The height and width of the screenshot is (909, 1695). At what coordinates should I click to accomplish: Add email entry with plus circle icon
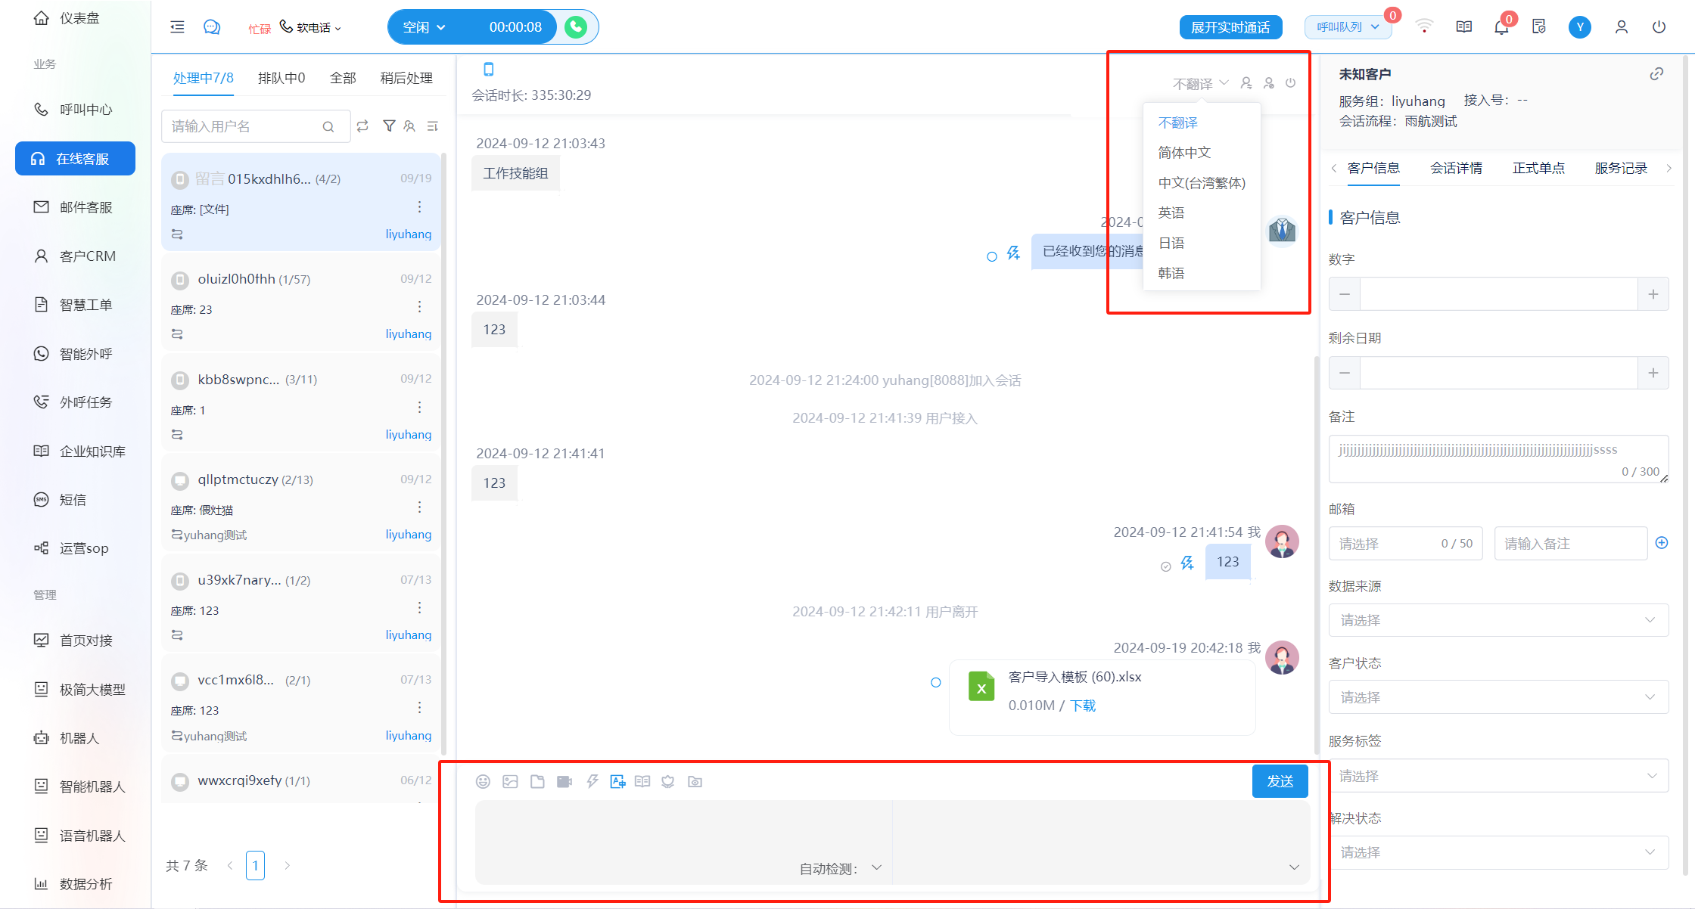tap(1662, 542)
